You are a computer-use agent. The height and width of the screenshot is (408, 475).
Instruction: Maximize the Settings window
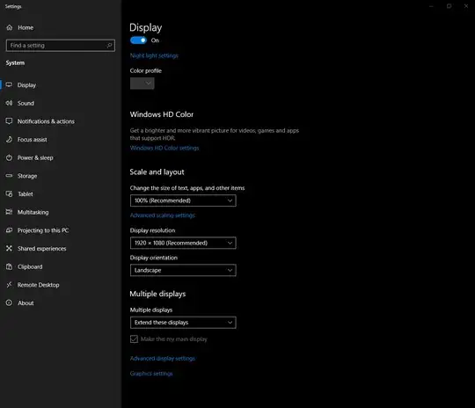(449, 6)
